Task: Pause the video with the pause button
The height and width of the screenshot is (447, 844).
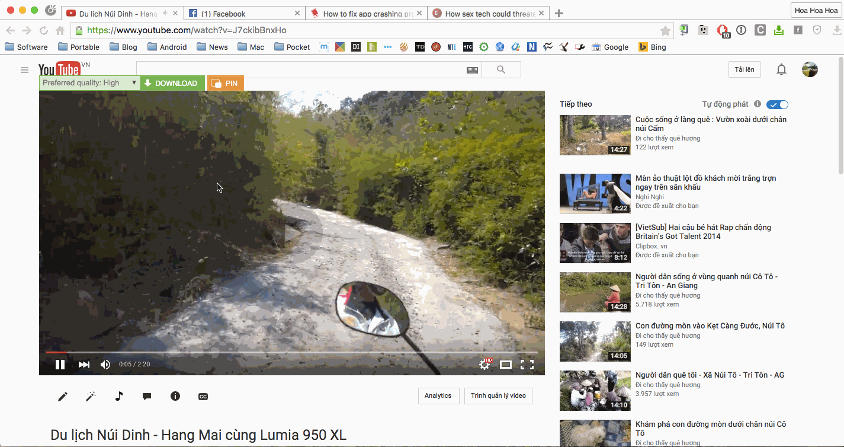Action: coord(60,365)
